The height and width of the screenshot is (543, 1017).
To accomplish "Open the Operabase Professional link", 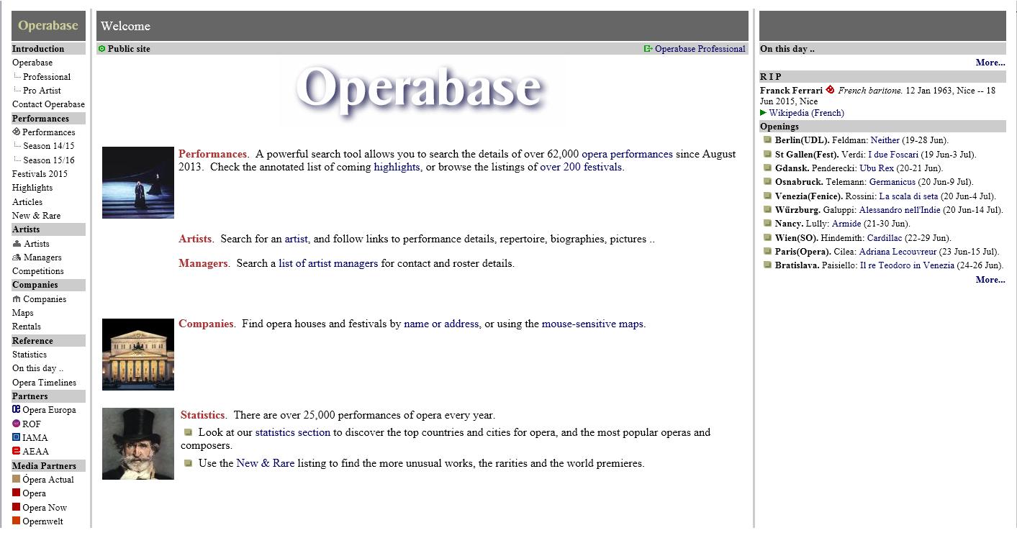I will (700, 49).
